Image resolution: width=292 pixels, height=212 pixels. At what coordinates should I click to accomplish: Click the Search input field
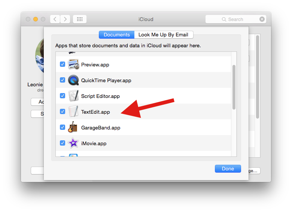[x=236, y=19]
